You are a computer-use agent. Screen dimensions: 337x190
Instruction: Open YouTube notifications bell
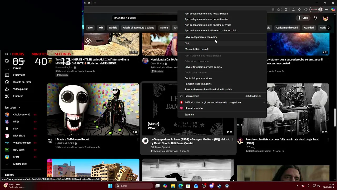315,18
